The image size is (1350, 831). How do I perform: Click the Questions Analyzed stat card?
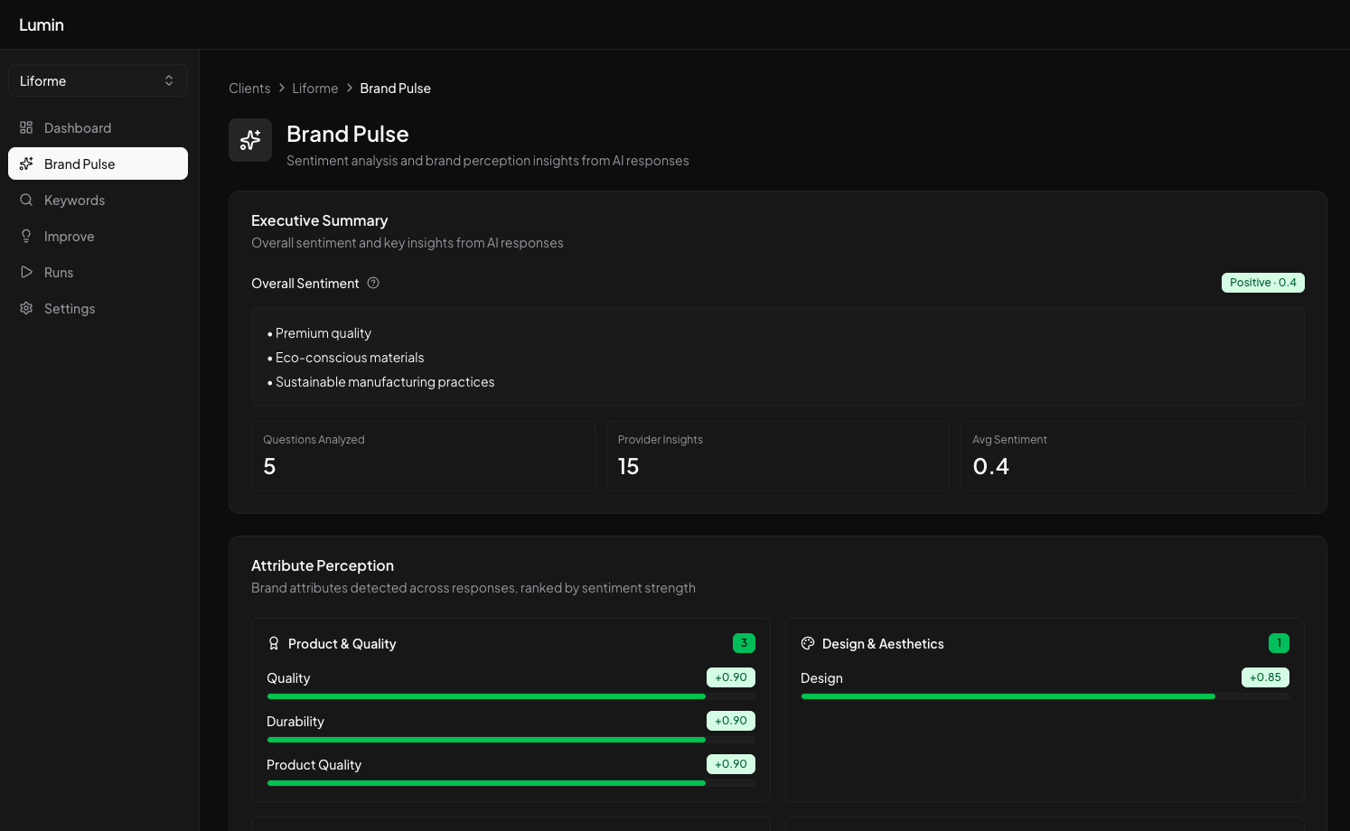[x=423, y=456]
